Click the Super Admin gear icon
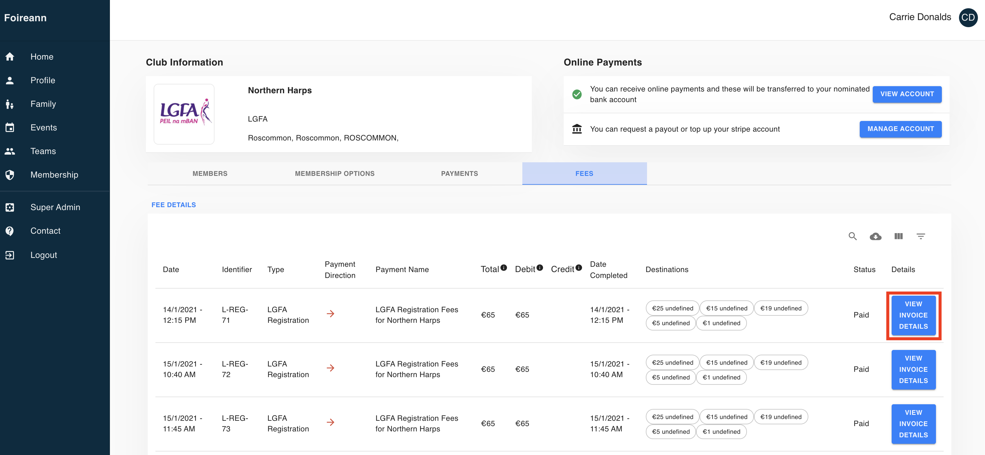This screenshot has width=985, height=455. [x=10, y=207]
